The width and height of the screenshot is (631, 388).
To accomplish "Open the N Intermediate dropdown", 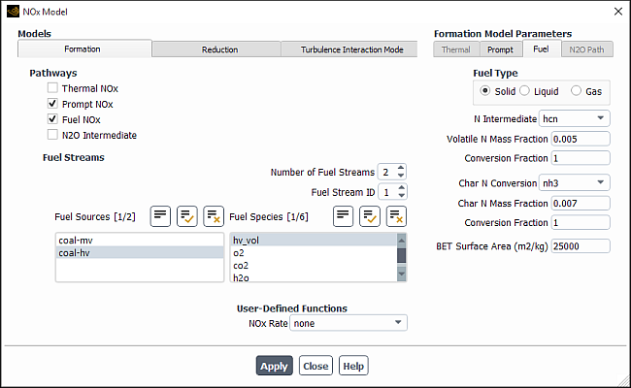I will tap(575, 118).
